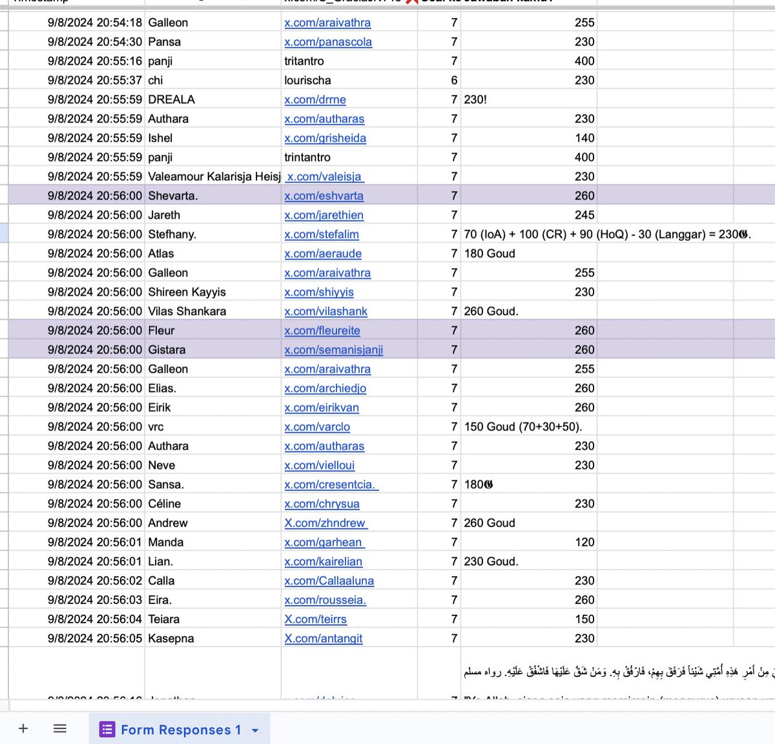This screenshot has width=775, height=744.
Task: Select cell containing 'lourischa'
Action: (349, 80)
